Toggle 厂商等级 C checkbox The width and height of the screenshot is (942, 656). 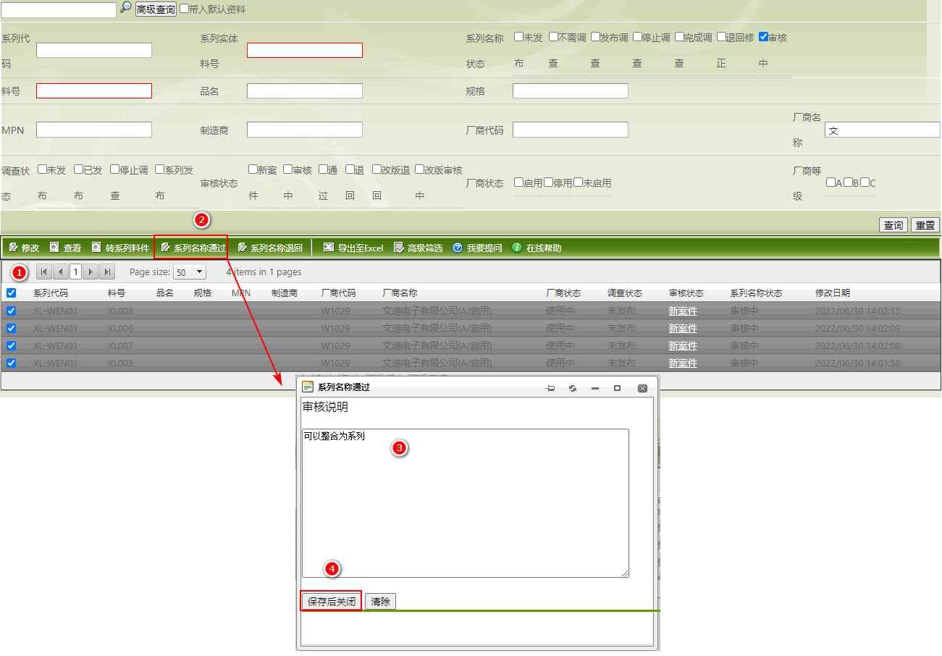865,182
